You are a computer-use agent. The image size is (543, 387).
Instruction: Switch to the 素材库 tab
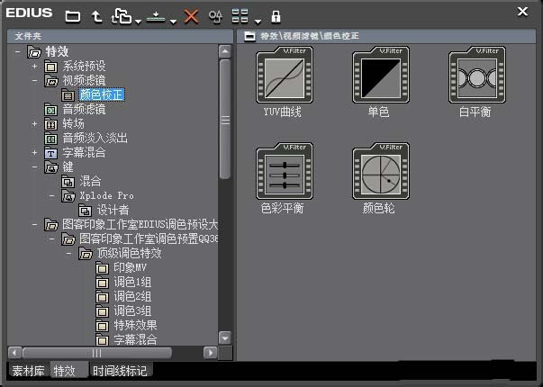click(x=29, y=371)
